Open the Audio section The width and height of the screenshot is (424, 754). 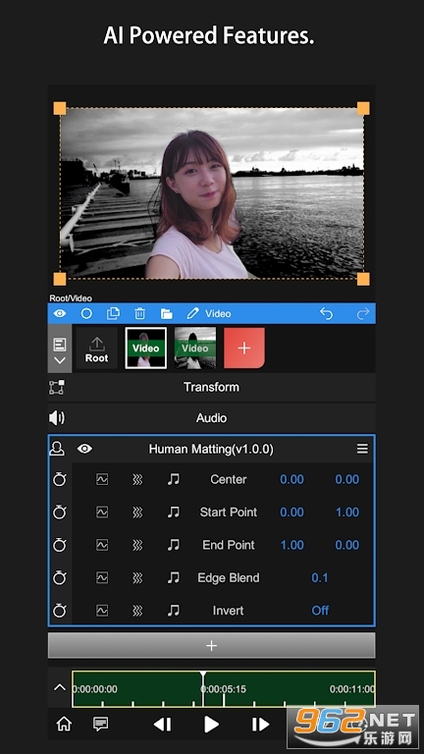tap(212, 418)
